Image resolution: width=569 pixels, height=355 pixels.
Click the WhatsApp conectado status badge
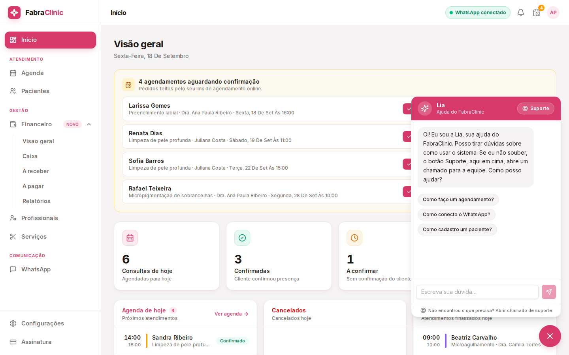(x=478, y=13)
